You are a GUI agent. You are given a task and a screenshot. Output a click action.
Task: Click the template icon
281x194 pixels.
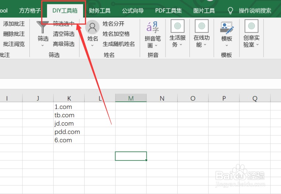(x=227, y=28)
